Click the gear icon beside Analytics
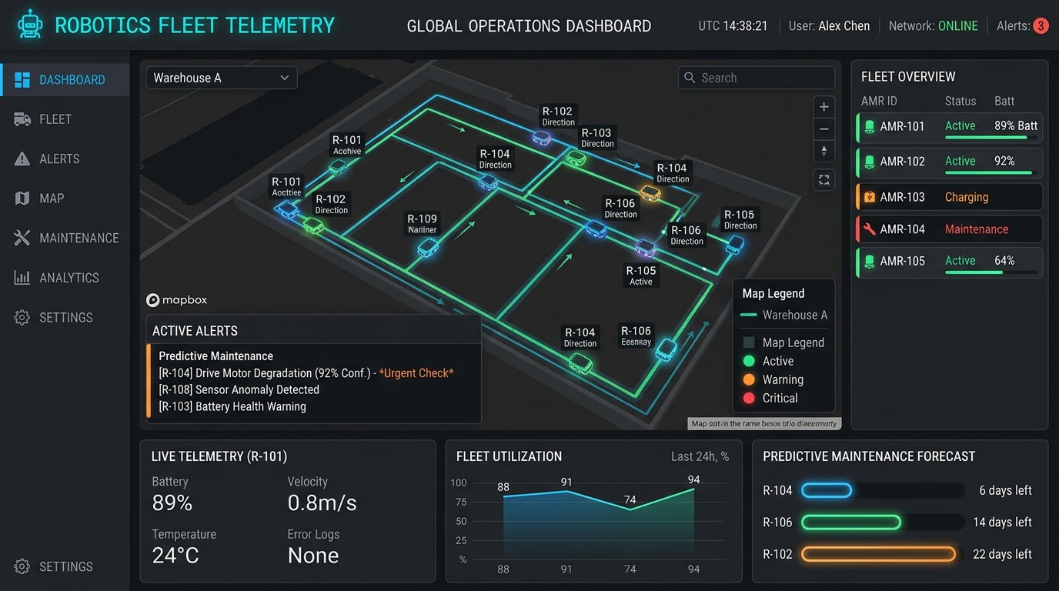Image resolution: width=1059 pixels, height=591 pixels. 22,318
